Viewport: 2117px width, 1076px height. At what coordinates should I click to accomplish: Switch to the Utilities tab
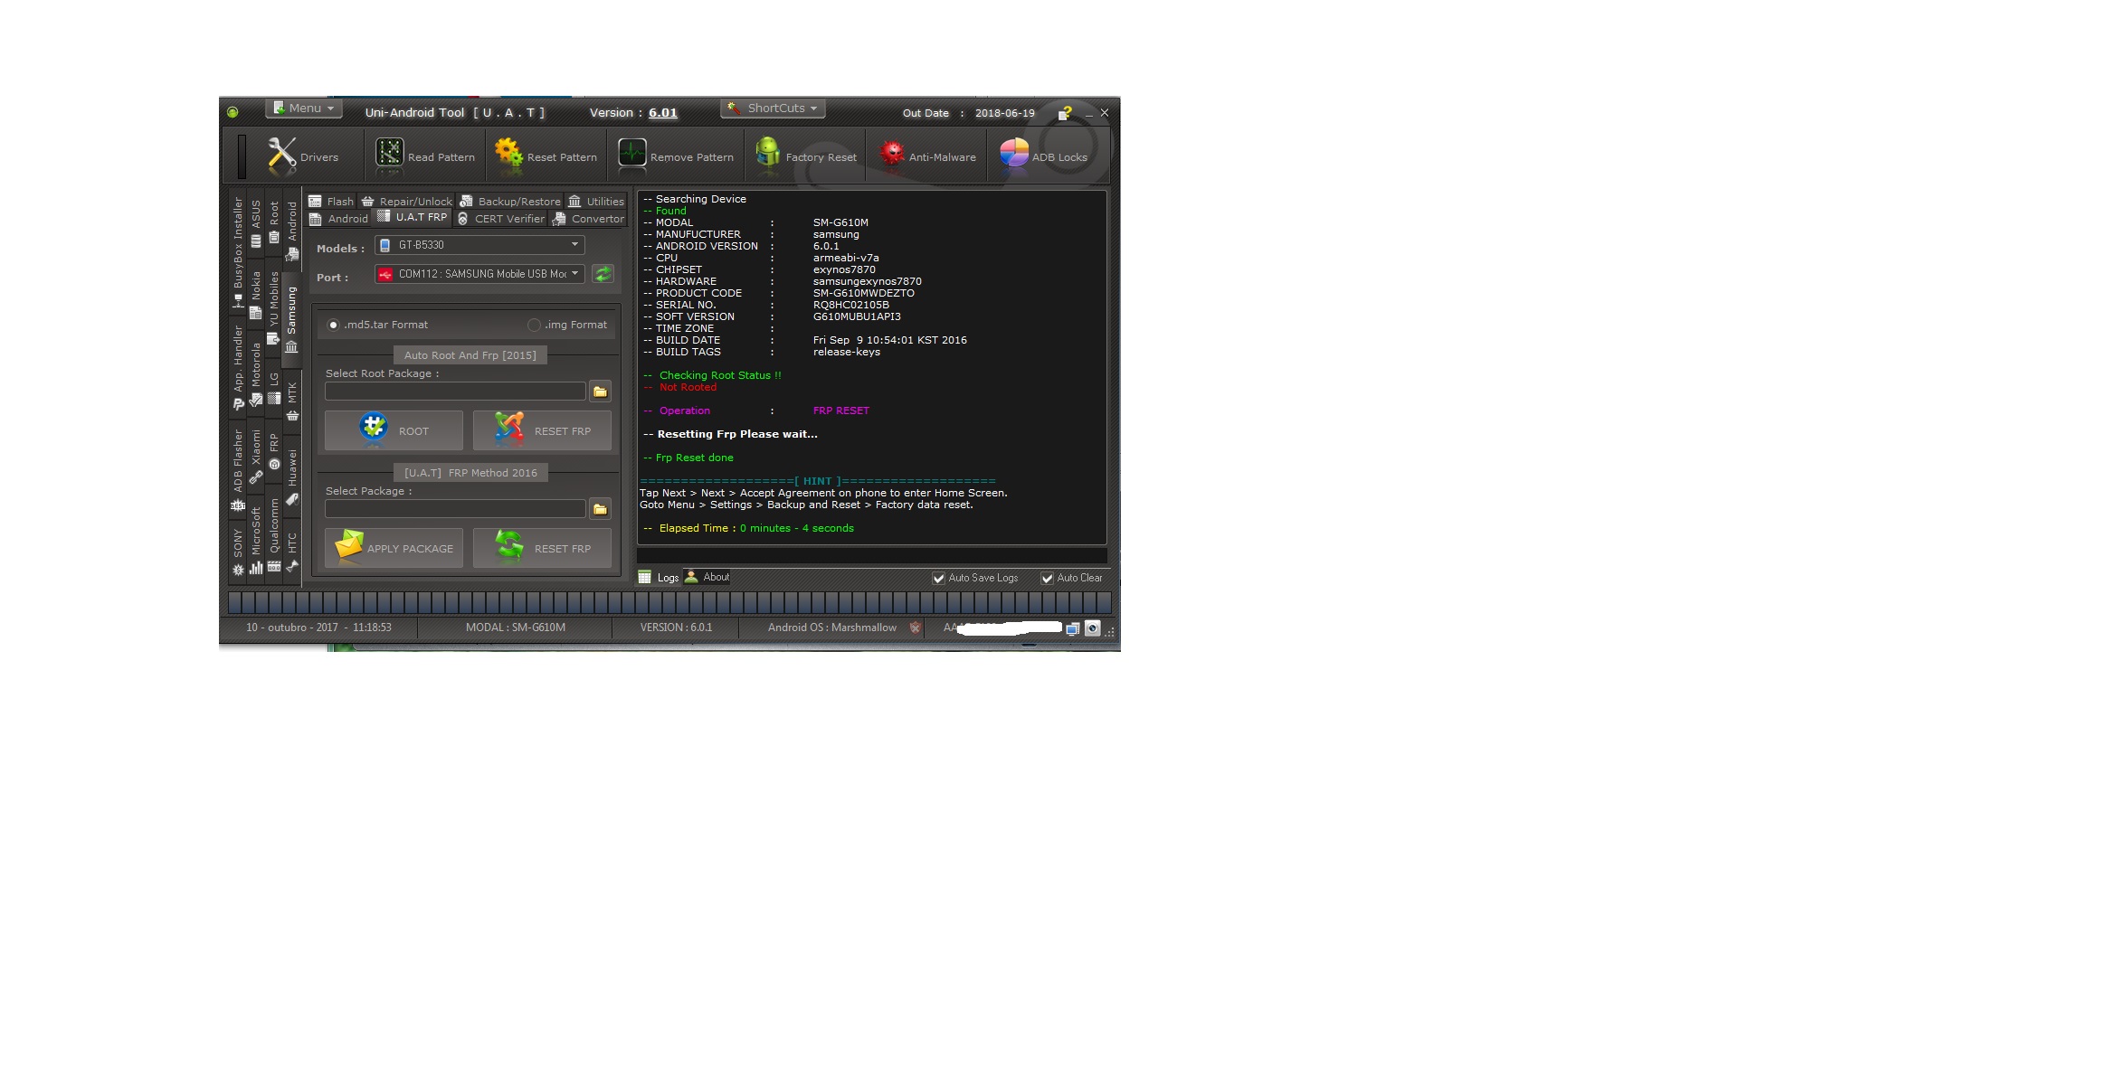[596, 201]
